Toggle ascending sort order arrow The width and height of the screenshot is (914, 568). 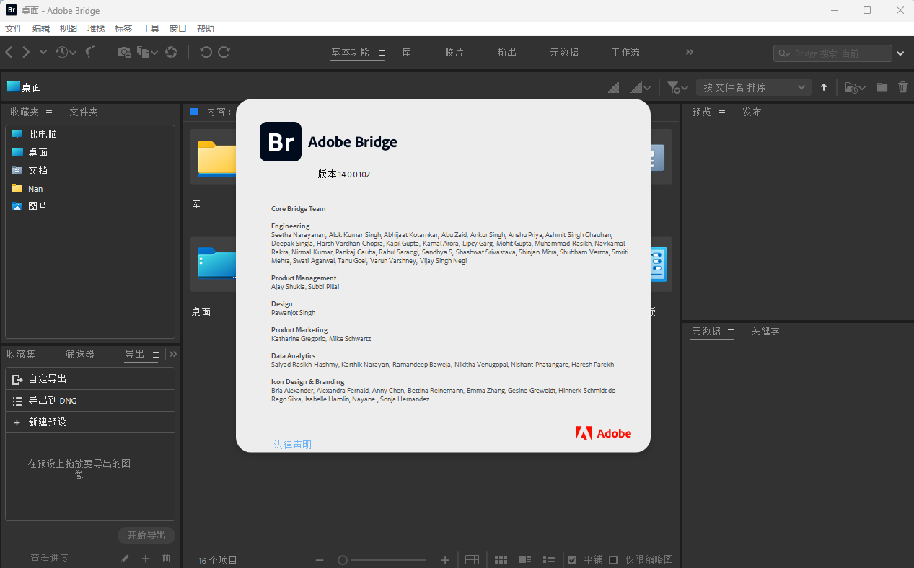click(x=824, y=87)
